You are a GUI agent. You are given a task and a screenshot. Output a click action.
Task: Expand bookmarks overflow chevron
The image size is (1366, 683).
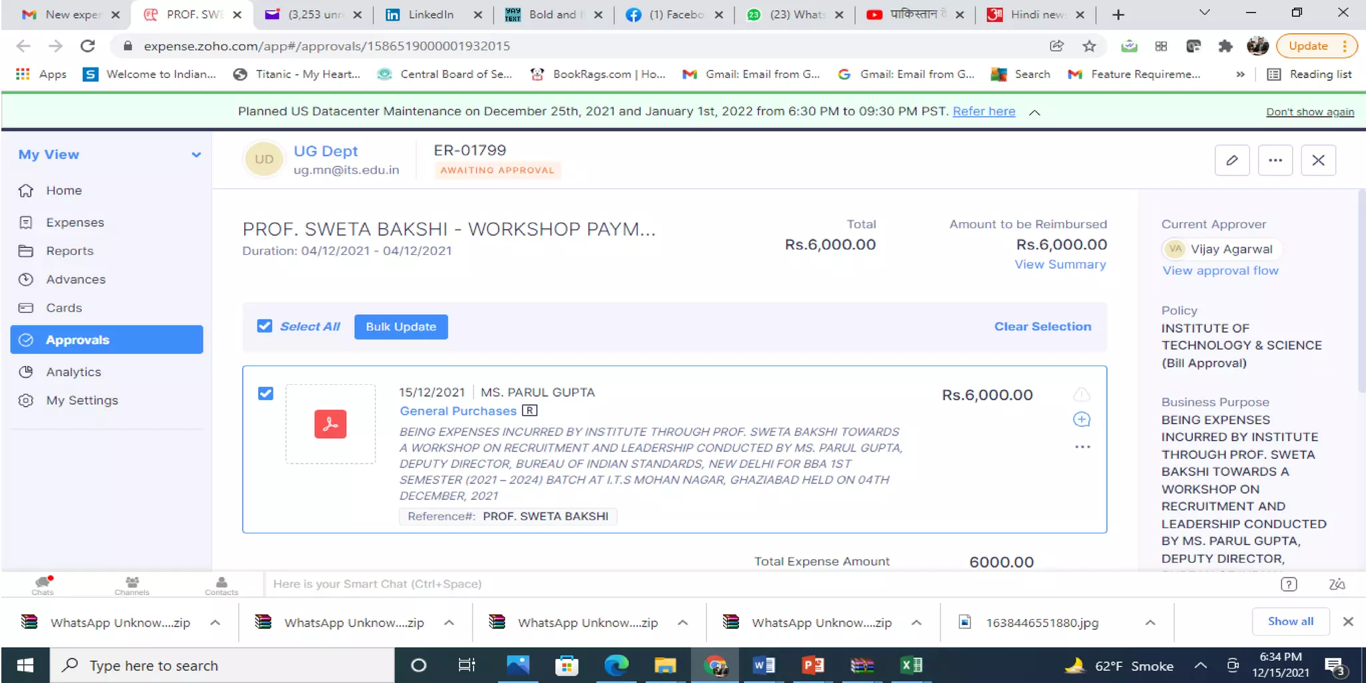click(1240, 74)
